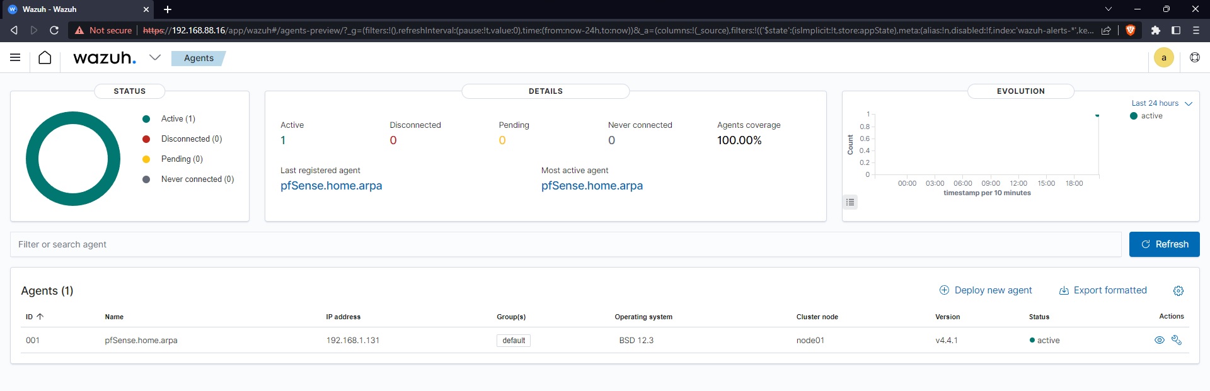Open the Last 24 hours time dropdown
The width and height of the screenshot is (1210, 391).
tap(1161, 103)
